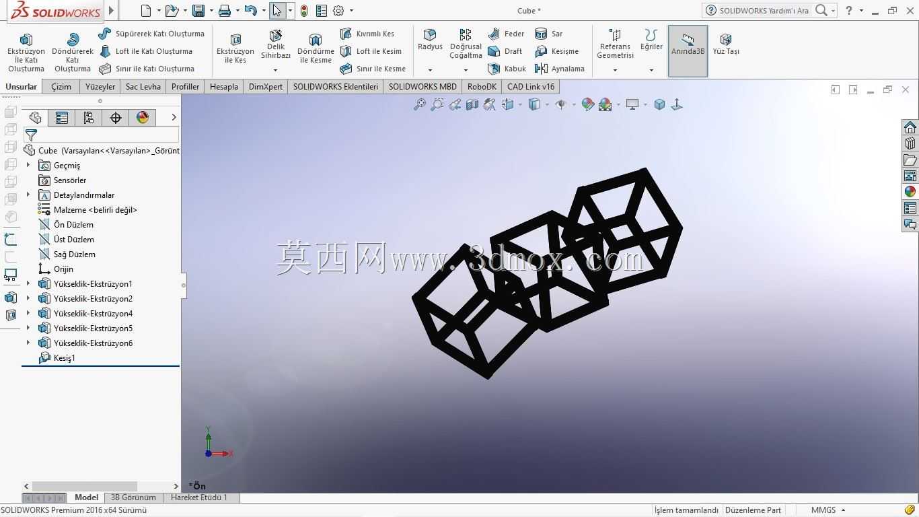919x517 pixels.
Task: Select the Doğrusal Çoğaltma pattern tool
Action: click(466, 44)
